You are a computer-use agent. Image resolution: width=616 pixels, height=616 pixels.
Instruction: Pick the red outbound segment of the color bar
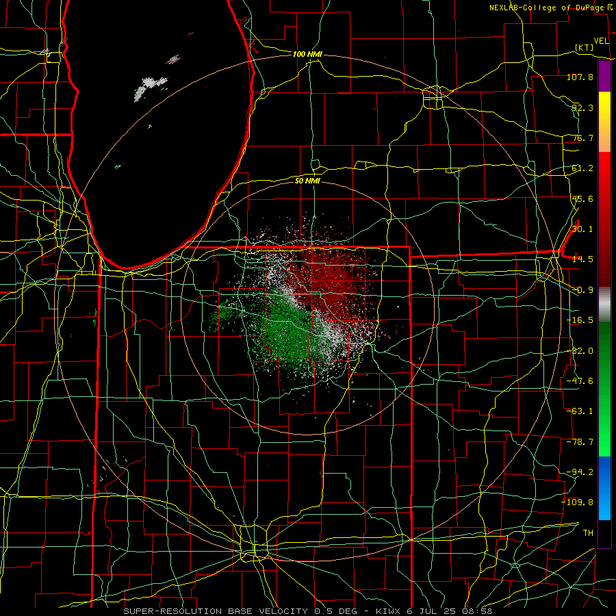[x=604, y=219]
